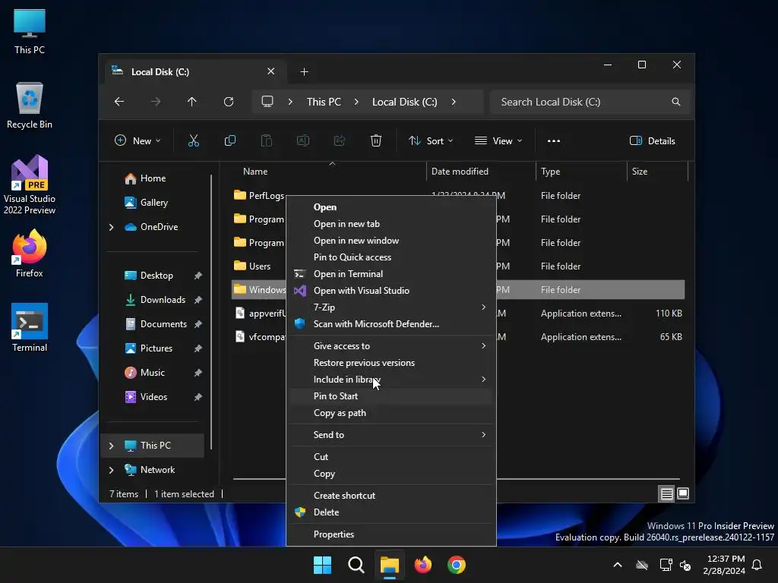778x583 pixels.
Task: Click the Cut scissors icon in toolbar
Action: 194,140
